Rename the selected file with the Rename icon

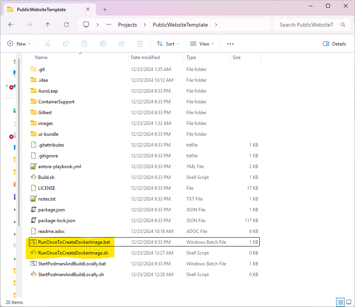(103, 44)
